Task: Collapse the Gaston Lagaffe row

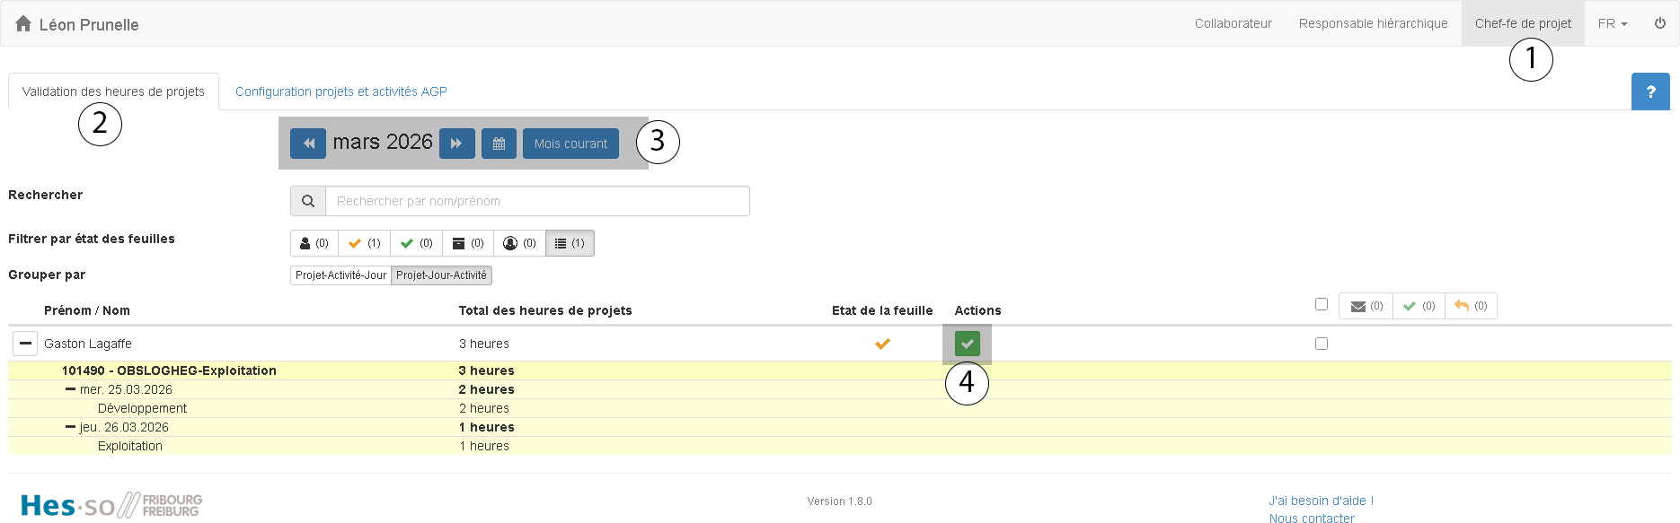Action: point(25,344)
